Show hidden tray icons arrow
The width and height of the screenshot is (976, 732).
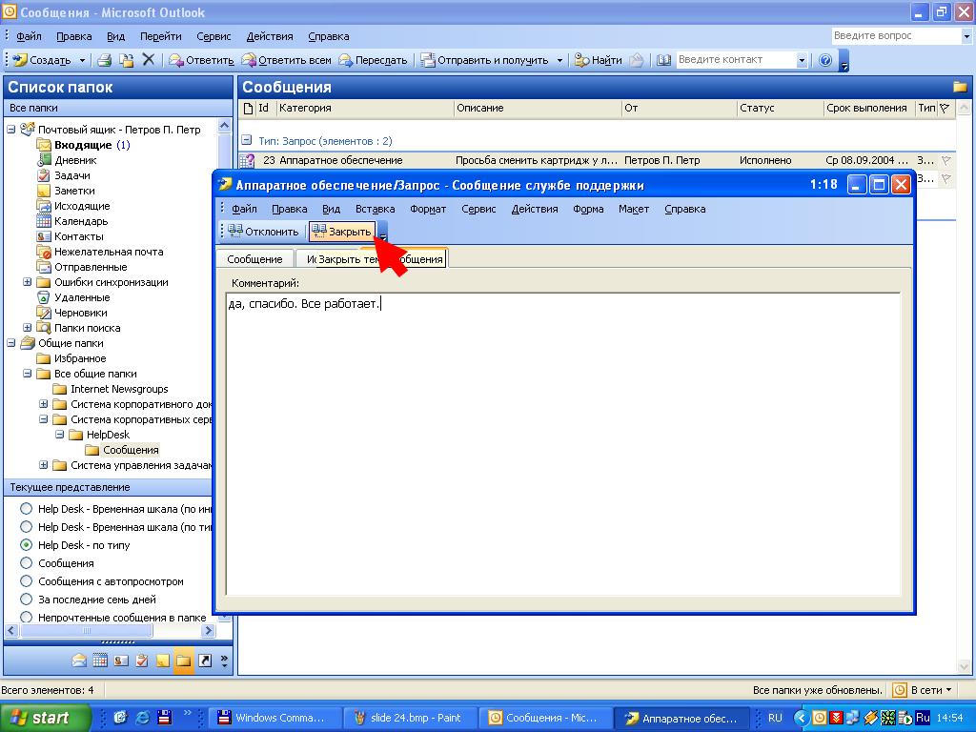pyautogui.click(x=802, y=718)
